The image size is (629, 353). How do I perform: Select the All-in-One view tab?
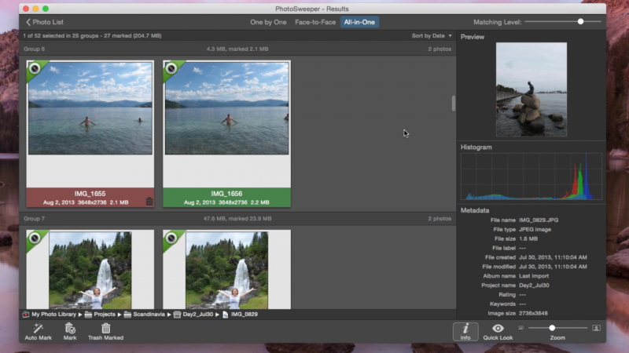click(x=359, y=22)
